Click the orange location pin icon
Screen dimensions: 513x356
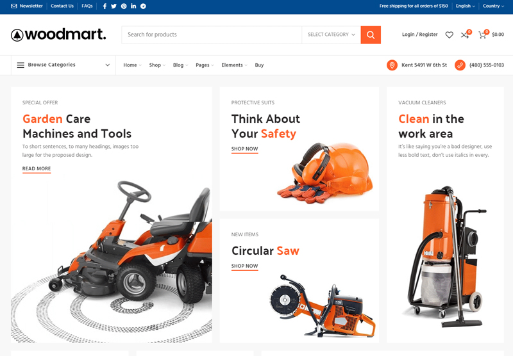click(x=392, y=65)
